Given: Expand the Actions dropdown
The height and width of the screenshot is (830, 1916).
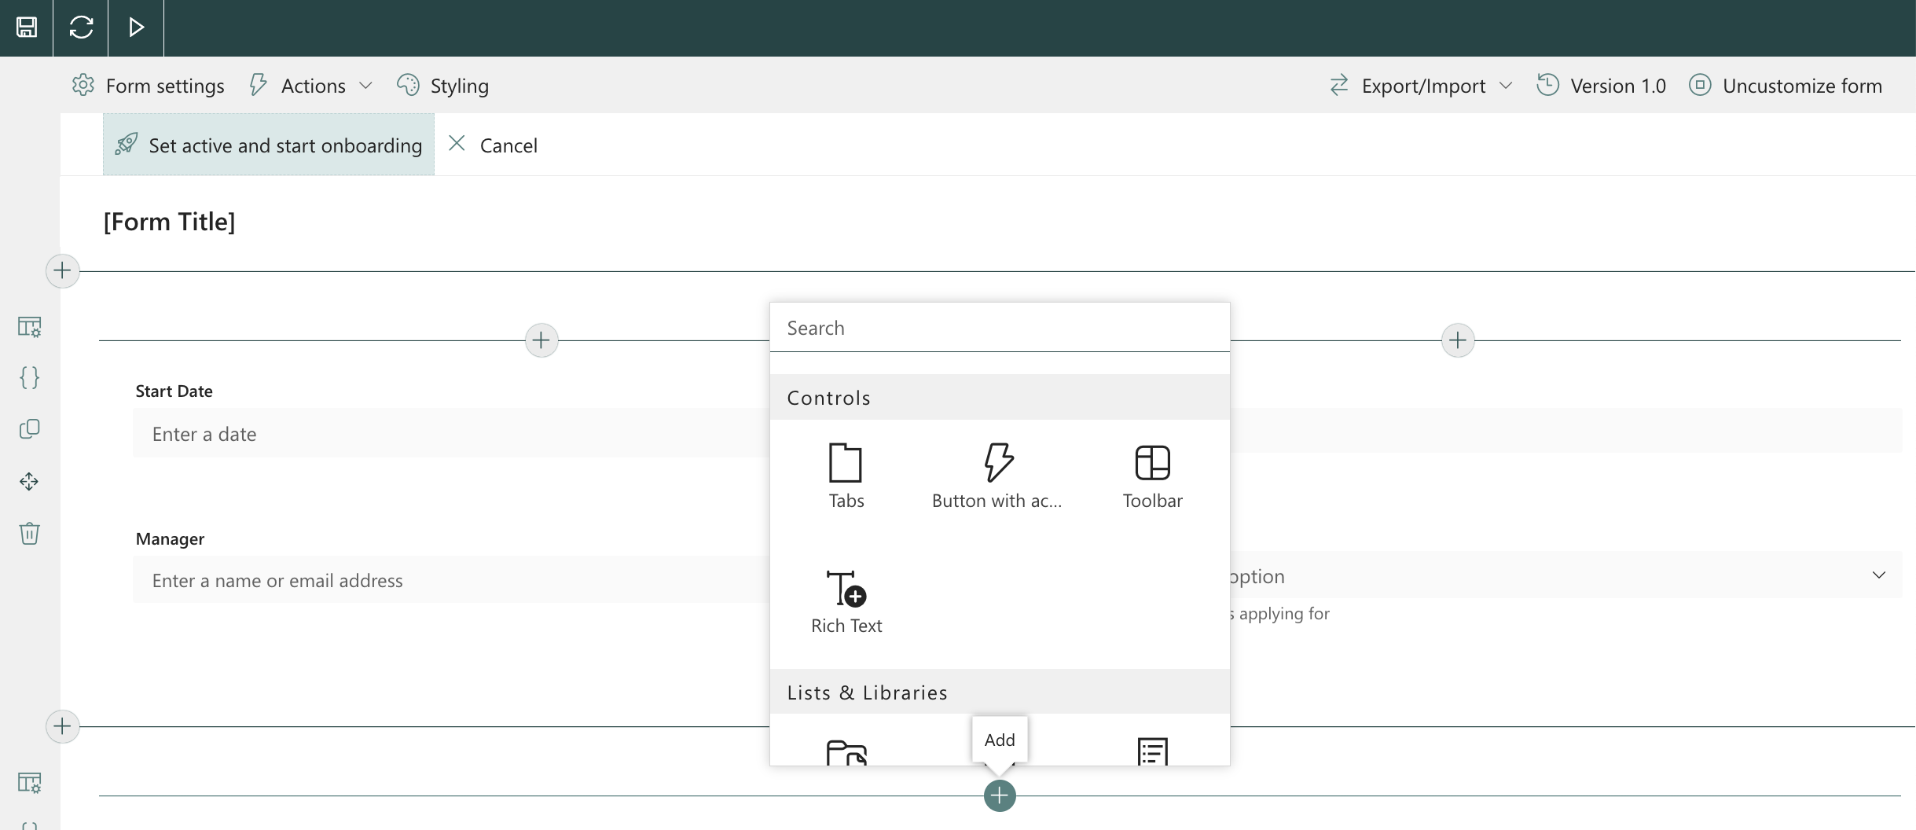Looking at the screenshot, I should [x=310, y=86].
